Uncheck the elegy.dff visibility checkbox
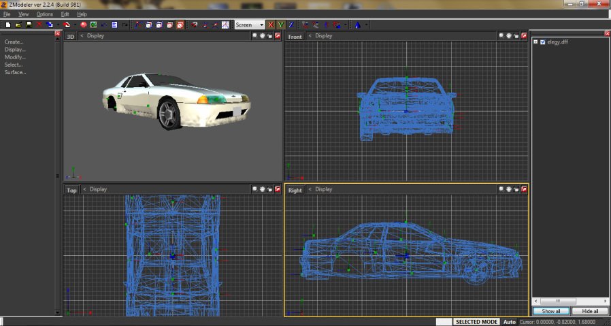Viewport: 611px width, 326px height. (542, 42)
